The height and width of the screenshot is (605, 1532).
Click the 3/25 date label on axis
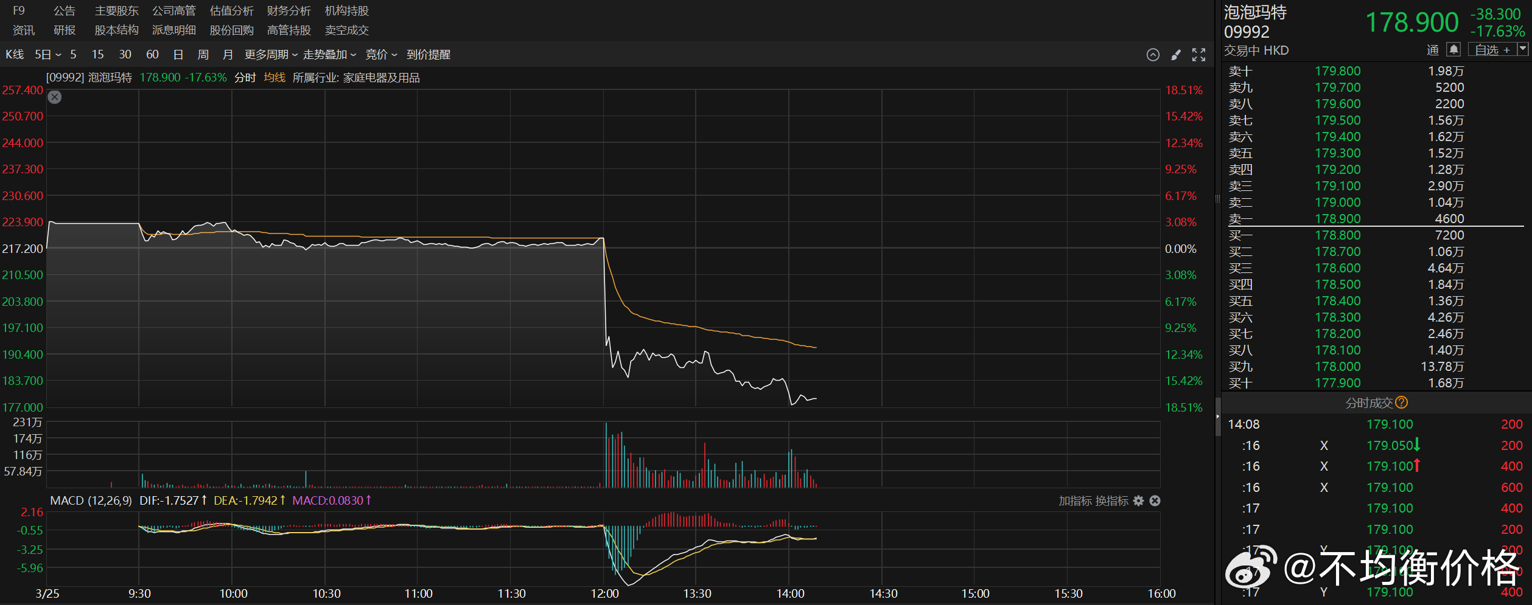pyautogui.click(x=47, y=593)
